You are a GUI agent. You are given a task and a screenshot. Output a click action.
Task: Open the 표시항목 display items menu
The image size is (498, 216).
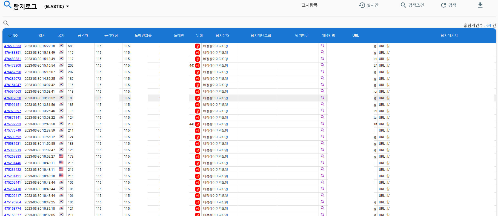309,5
